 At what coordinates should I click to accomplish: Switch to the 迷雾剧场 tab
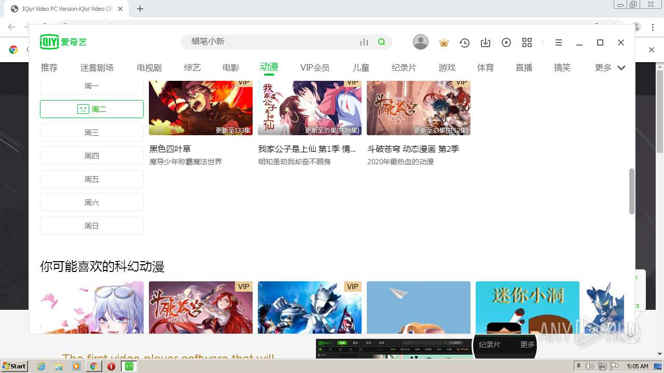[x=97, y=68]
